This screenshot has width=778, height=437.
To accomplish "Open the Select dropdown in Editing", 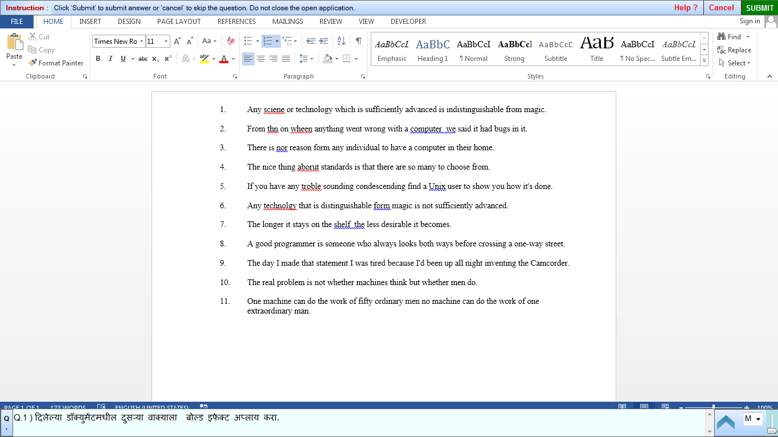I will [x=735, y=63].
